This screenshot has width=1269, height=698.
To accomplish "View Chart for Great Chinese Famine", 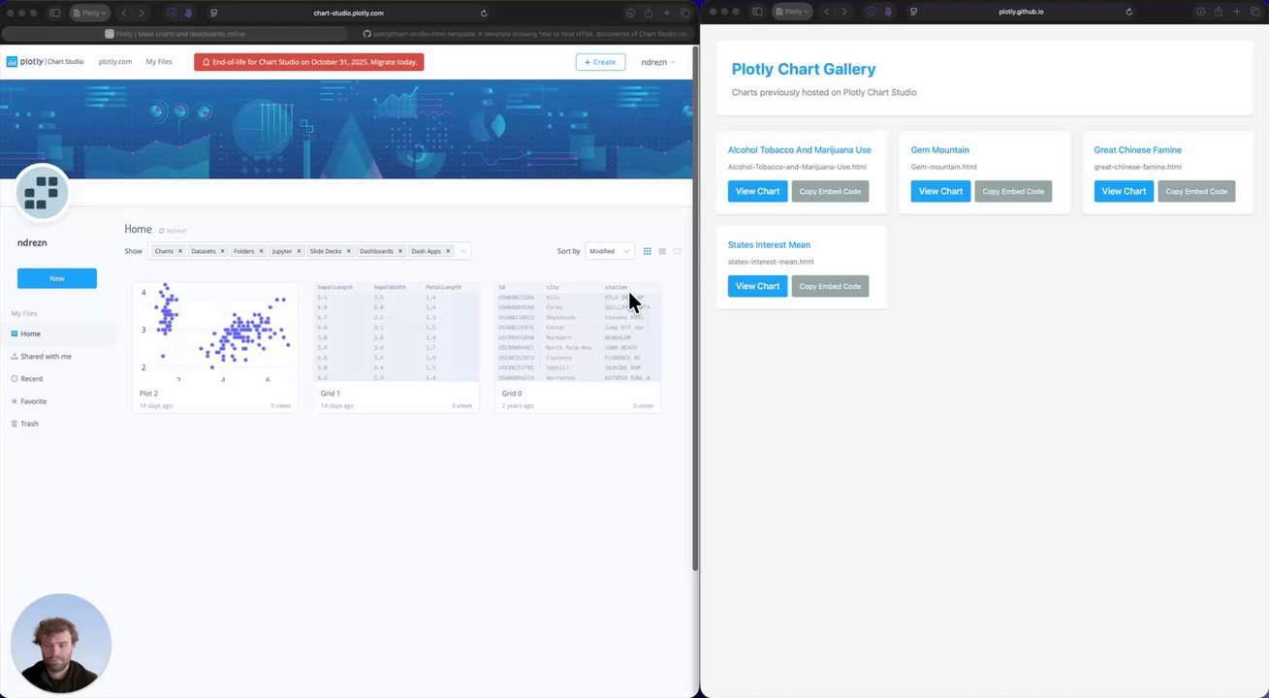I will 1124,191.
